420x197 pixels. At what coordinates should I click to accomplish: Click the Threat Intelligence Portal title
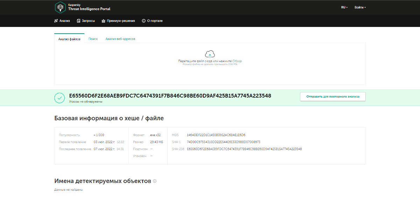89,9
